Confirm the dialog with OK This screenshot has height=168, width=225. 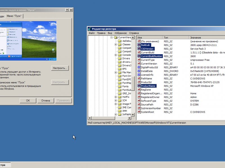28,101
